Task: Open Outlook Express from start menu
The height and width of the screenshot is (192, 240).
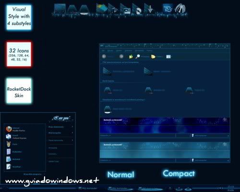Action: [16, 137]
